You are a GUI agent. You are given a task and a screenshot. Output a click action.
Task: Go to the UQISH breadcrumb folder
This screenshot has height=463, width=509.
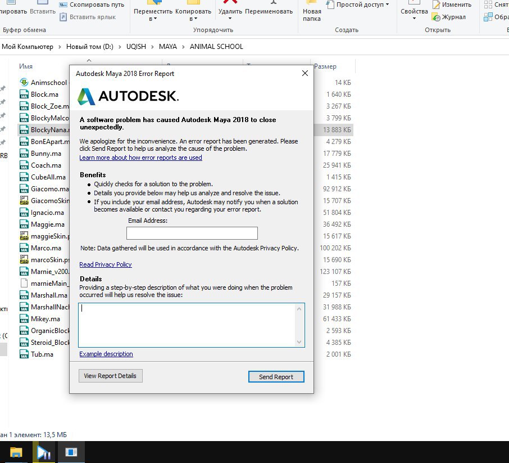point(136,47)
